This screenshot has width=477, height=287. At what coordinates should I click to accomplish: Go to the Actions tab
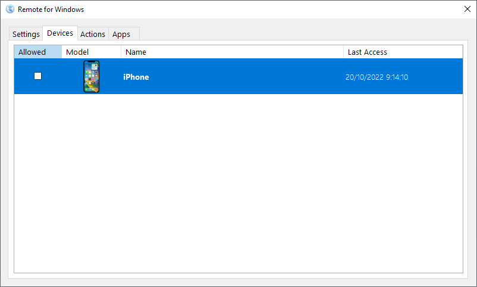93,35
